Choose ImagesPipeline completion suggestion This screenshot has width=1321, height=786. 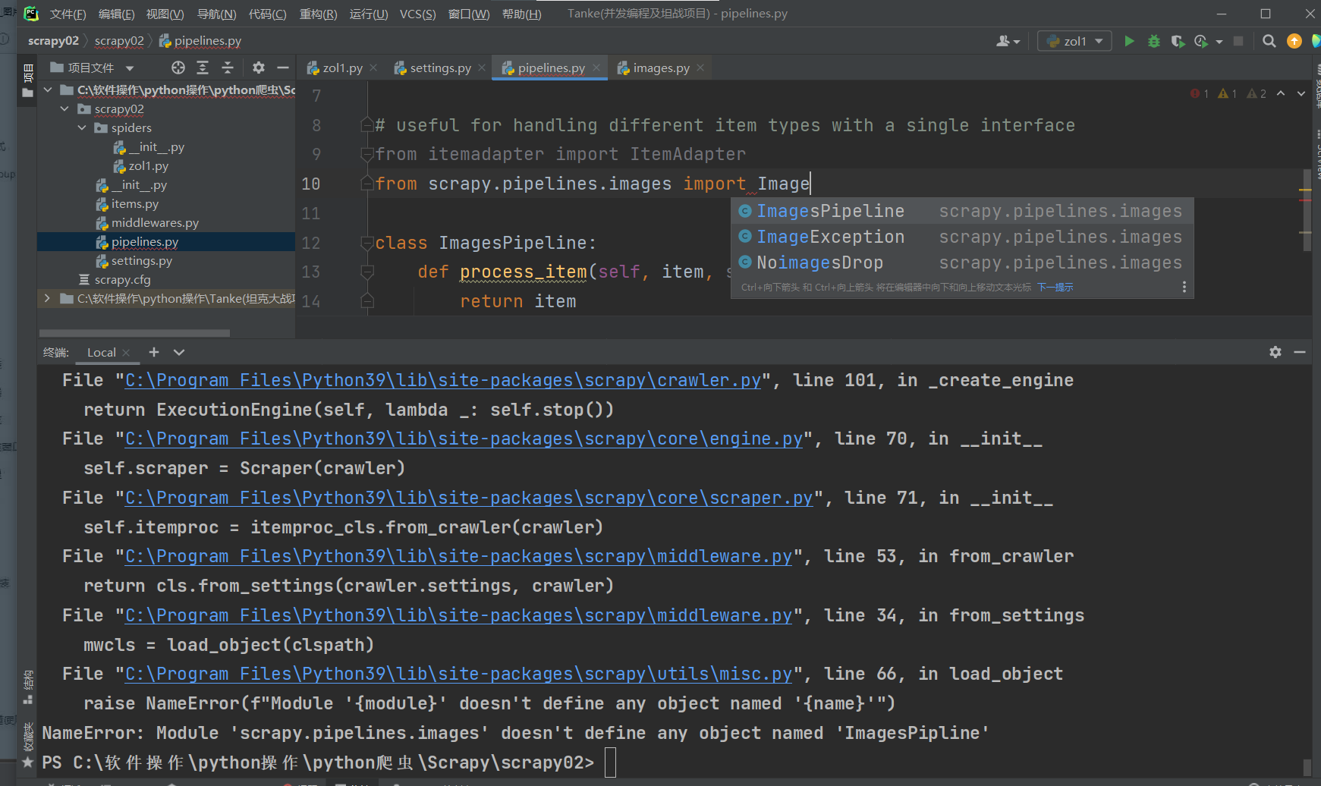961,211
